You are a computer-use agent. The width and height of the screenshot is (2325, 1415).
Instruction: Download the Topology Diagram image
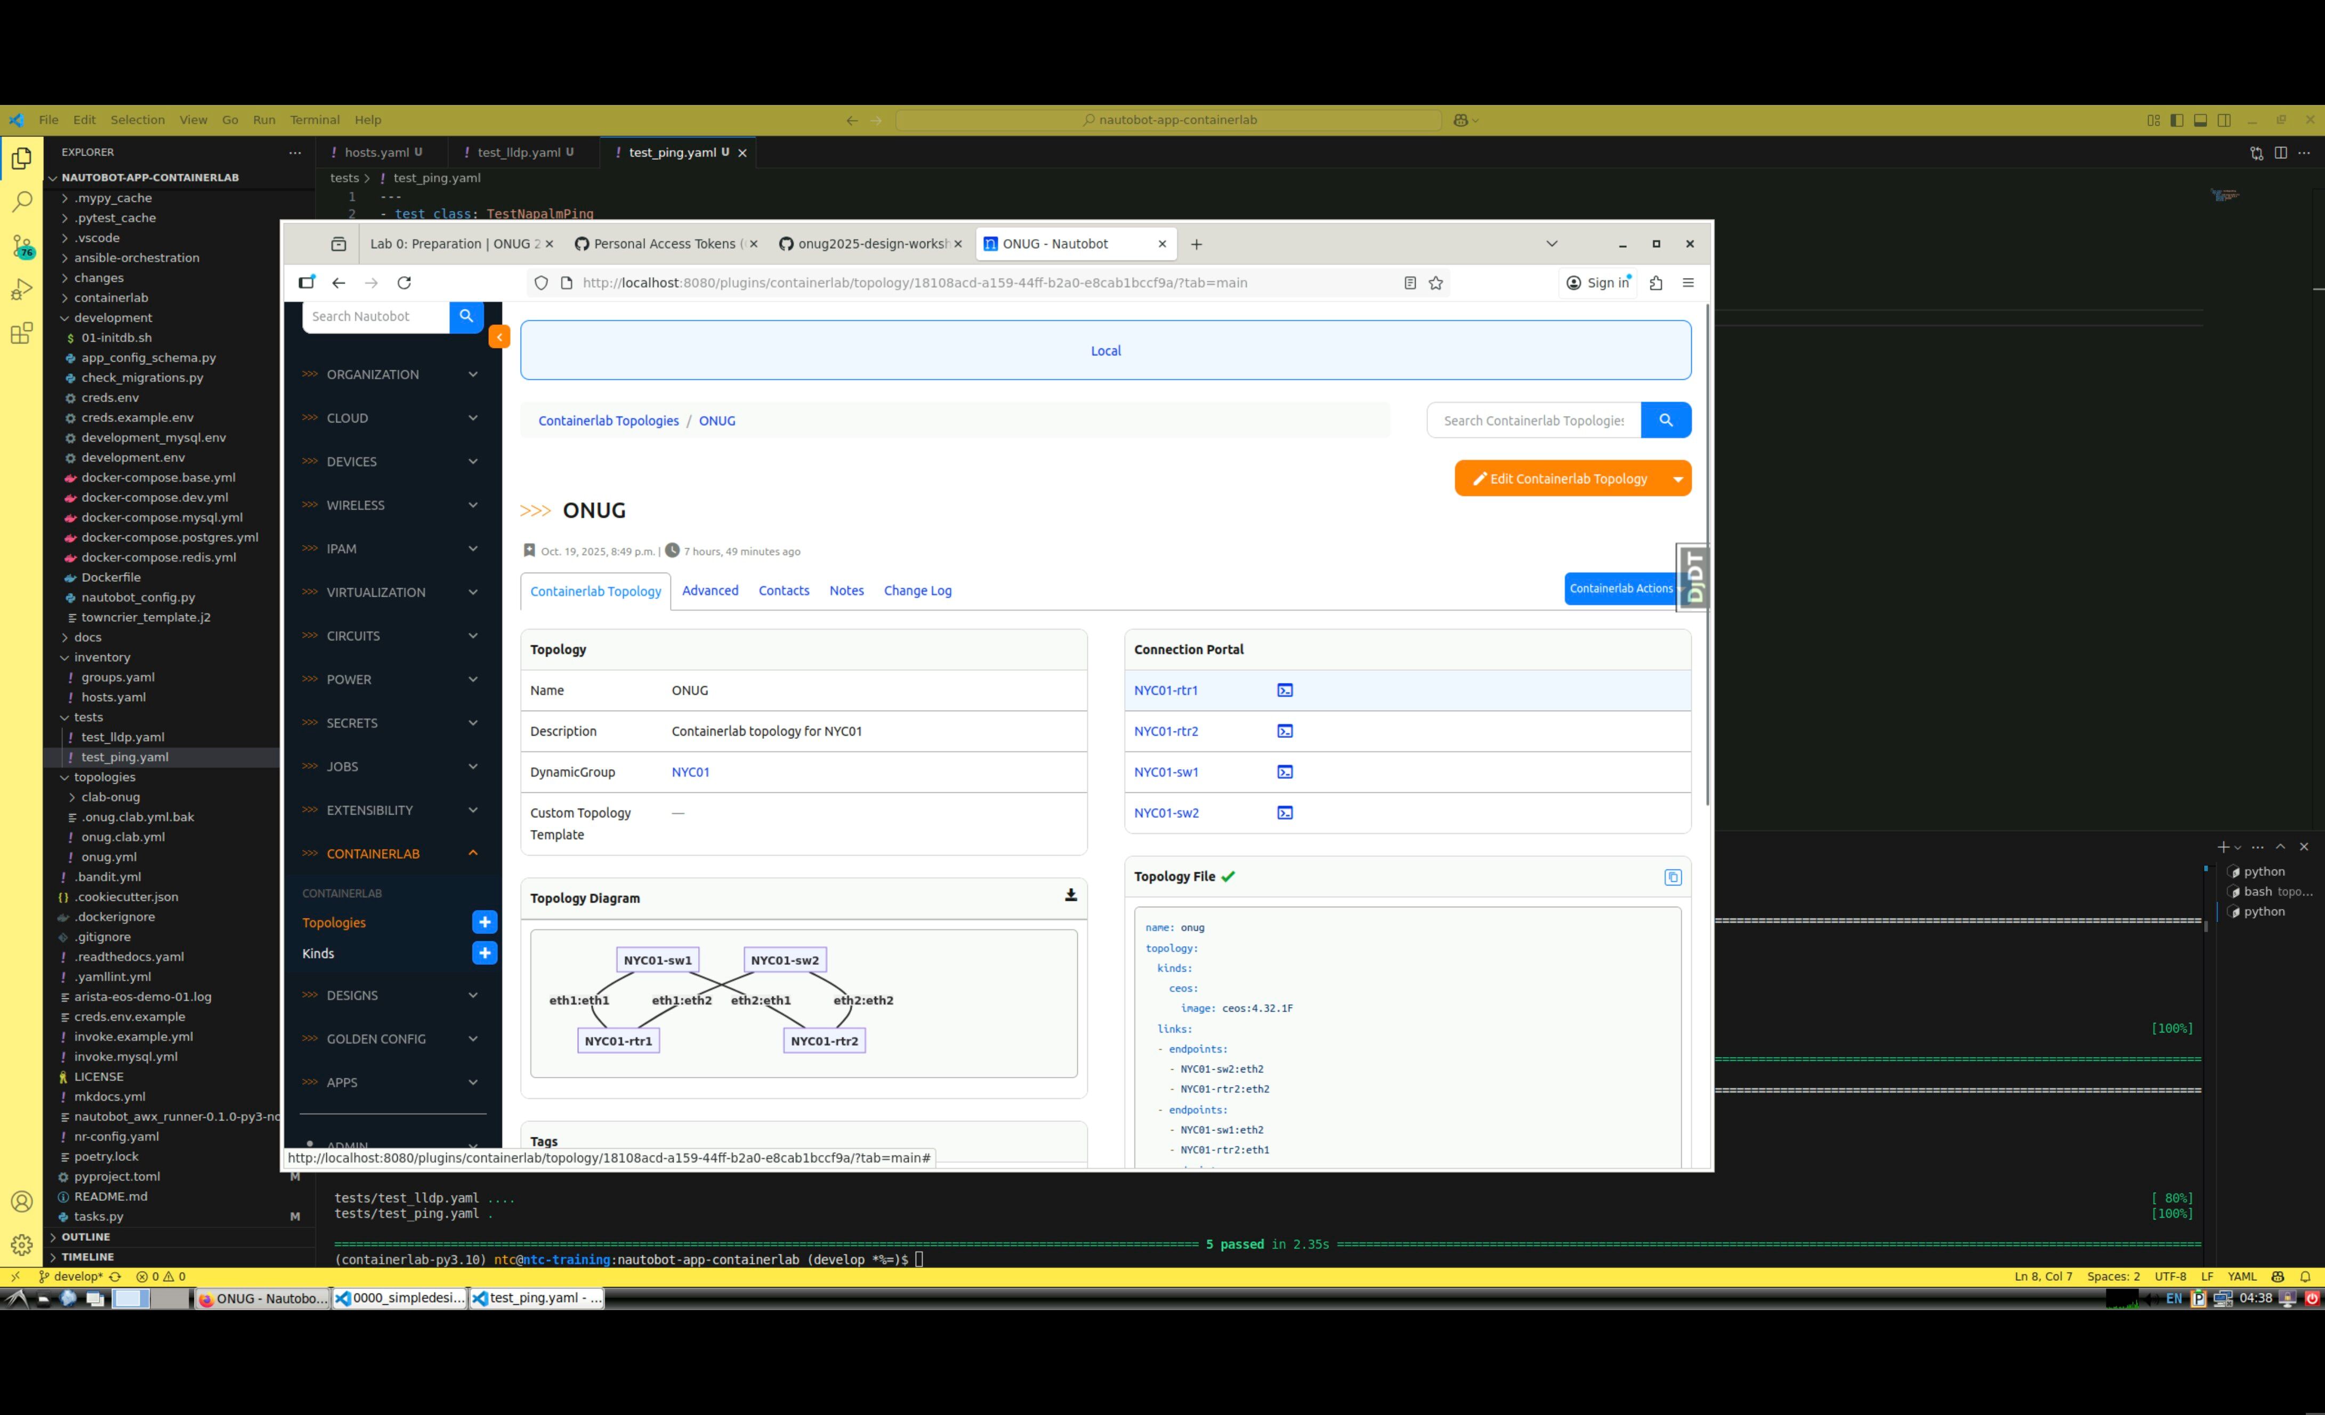click(x=1070, y=895)
